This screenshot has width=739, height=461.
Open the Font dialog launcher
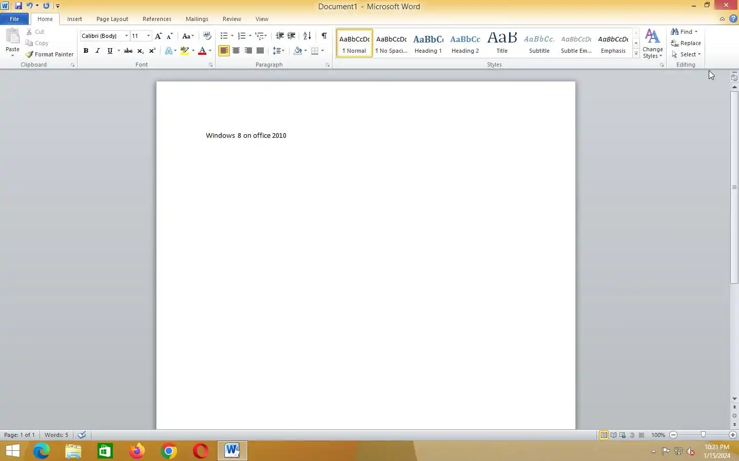pos(211,65)
